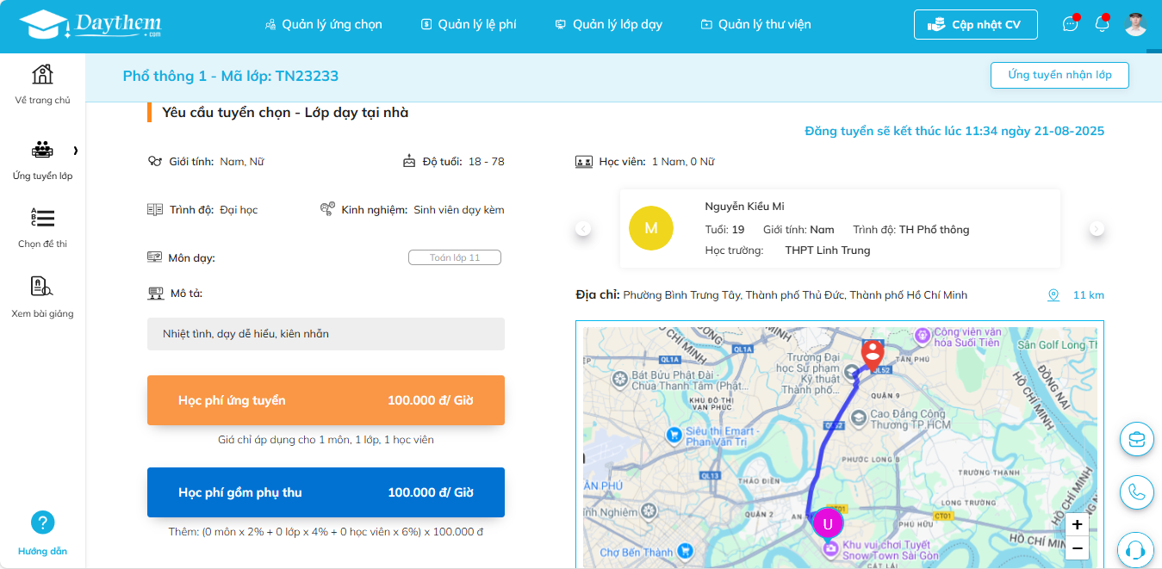Open the chat messages icon

tap(1071, 24)
